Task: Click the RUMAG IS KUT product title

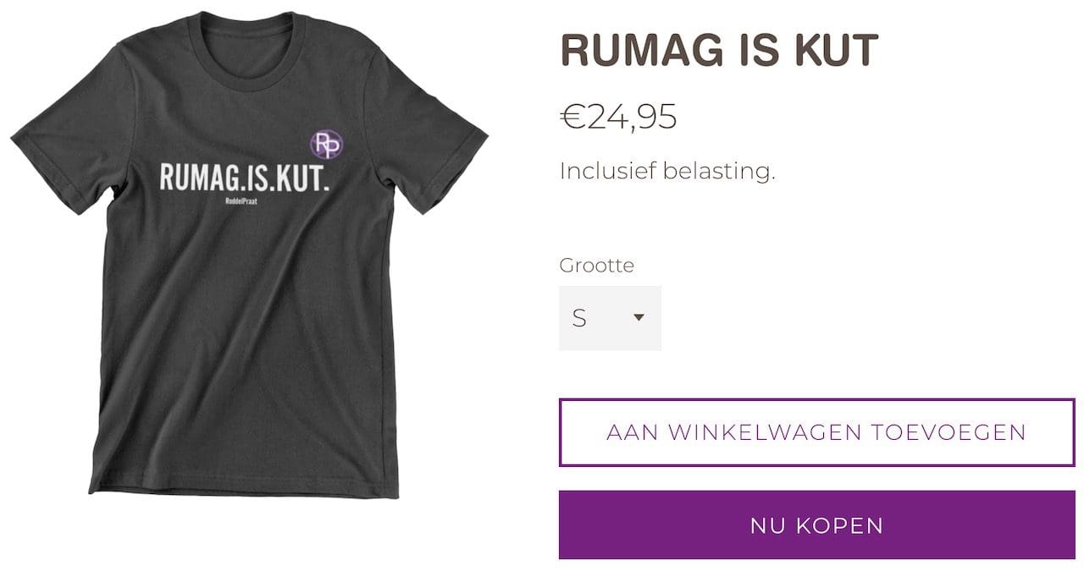Action: coord(719,50)
